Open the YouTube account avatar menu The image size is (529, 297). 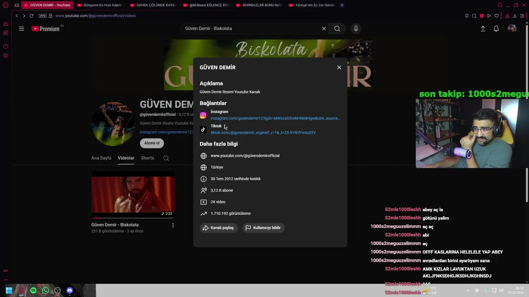pos(512,28)
